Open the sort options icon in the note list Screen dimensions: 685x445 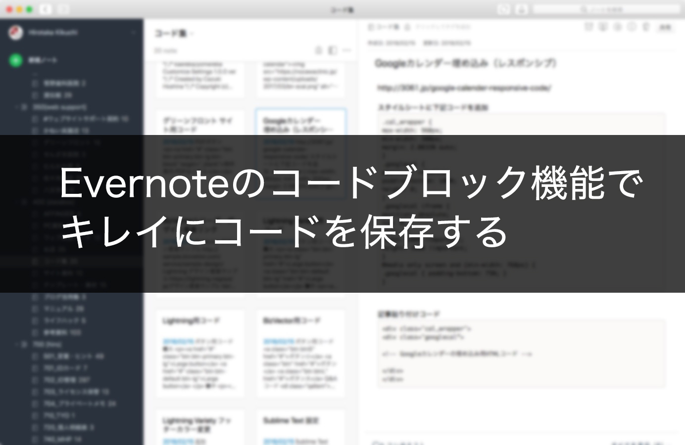(318, 50)
